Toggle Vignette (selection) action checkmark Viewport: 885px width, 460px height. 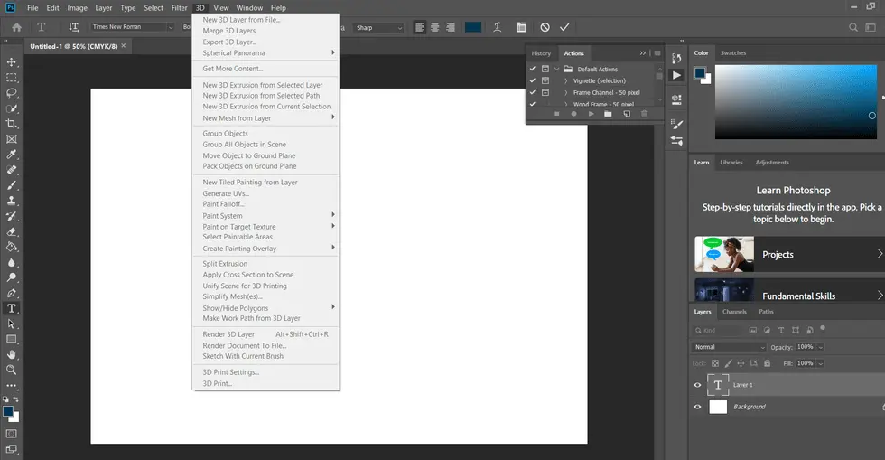(532, 80)
